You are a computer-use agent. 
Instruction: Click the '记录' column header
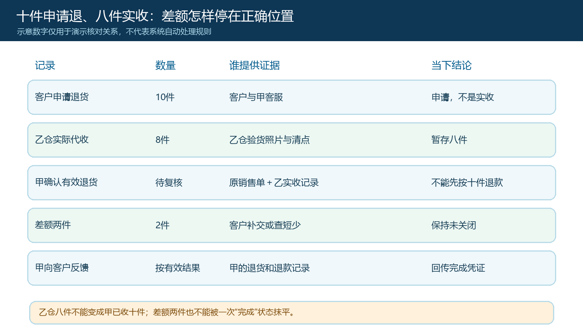pos(45,65)
